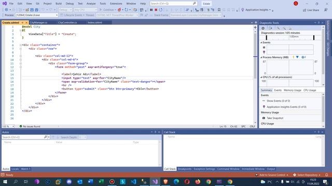Switch to Index.cshtml tab
Screen dimensions: 332x186
[95, 23]
